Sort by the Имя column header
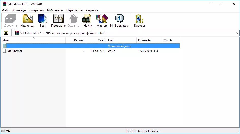Screen dimensions: 240x134 coord(33,40)
